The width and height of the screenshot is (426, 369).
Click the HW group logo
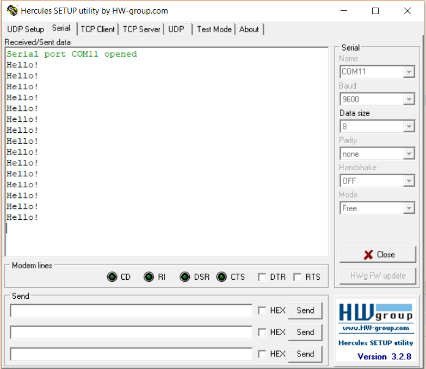coord(376,312)
